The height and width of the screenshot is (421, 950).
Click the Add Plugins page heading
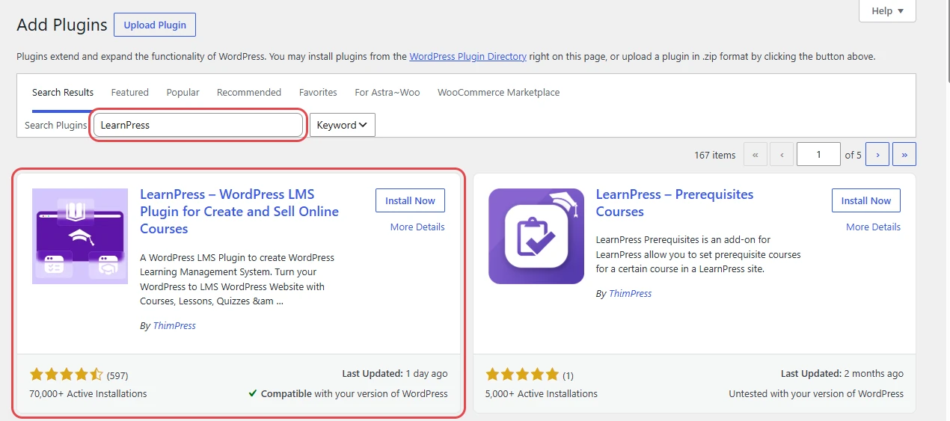click(x=62, y=25)
